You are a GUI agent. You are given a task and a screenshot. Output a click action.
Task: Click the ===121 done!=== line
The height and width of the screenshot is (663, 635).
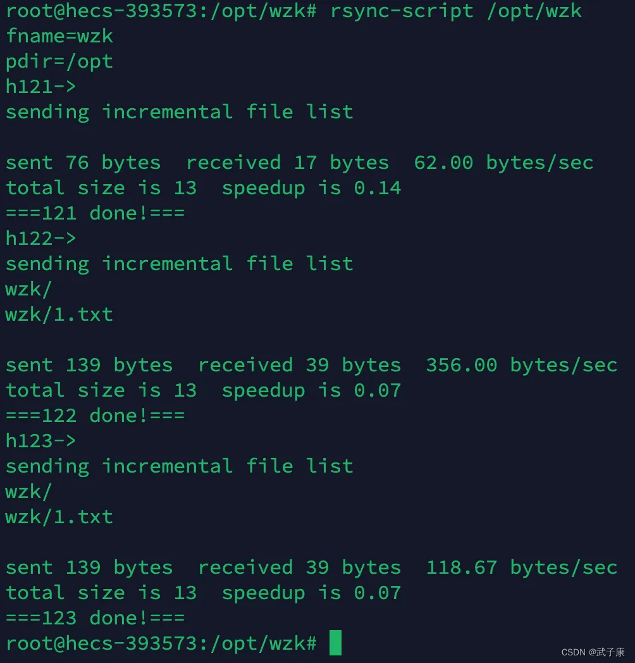point(95,213)
